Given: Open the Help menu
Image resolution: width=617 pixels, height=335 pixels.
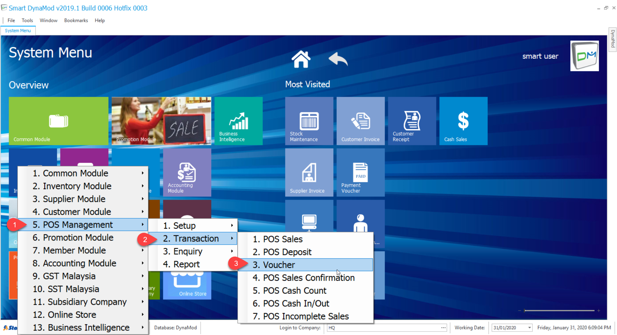Looking at the screenshot, I should [100, 20].
